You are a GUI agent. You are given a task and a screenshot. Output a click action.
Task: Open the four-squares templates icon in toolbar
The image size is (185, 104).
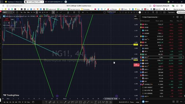(74, 12)
